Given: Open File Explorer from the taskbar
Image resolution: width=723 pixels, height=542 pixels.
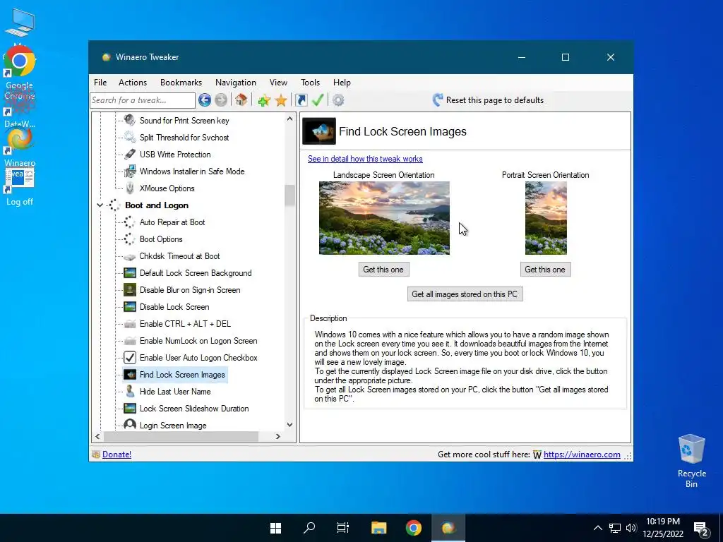Looking at the screenshot, I should click(x=378, y=528).
